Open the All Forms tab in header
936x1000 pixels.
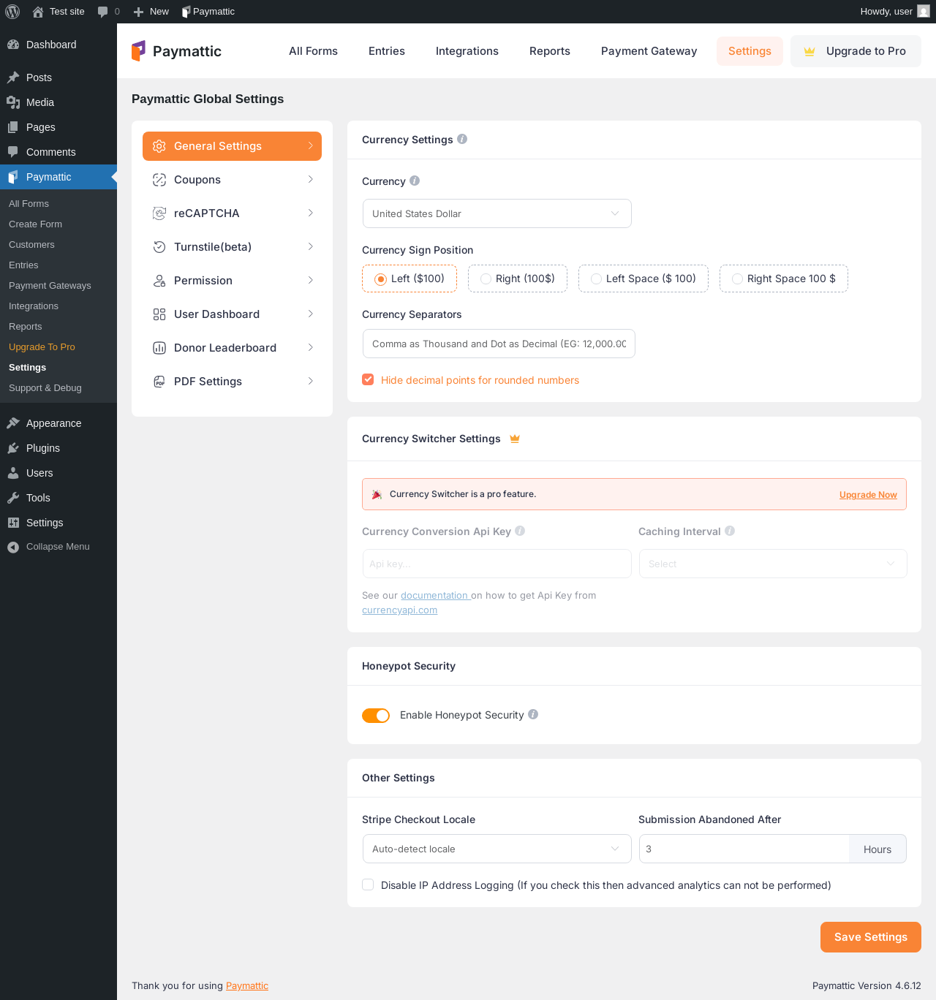click(x=313, y=51)
